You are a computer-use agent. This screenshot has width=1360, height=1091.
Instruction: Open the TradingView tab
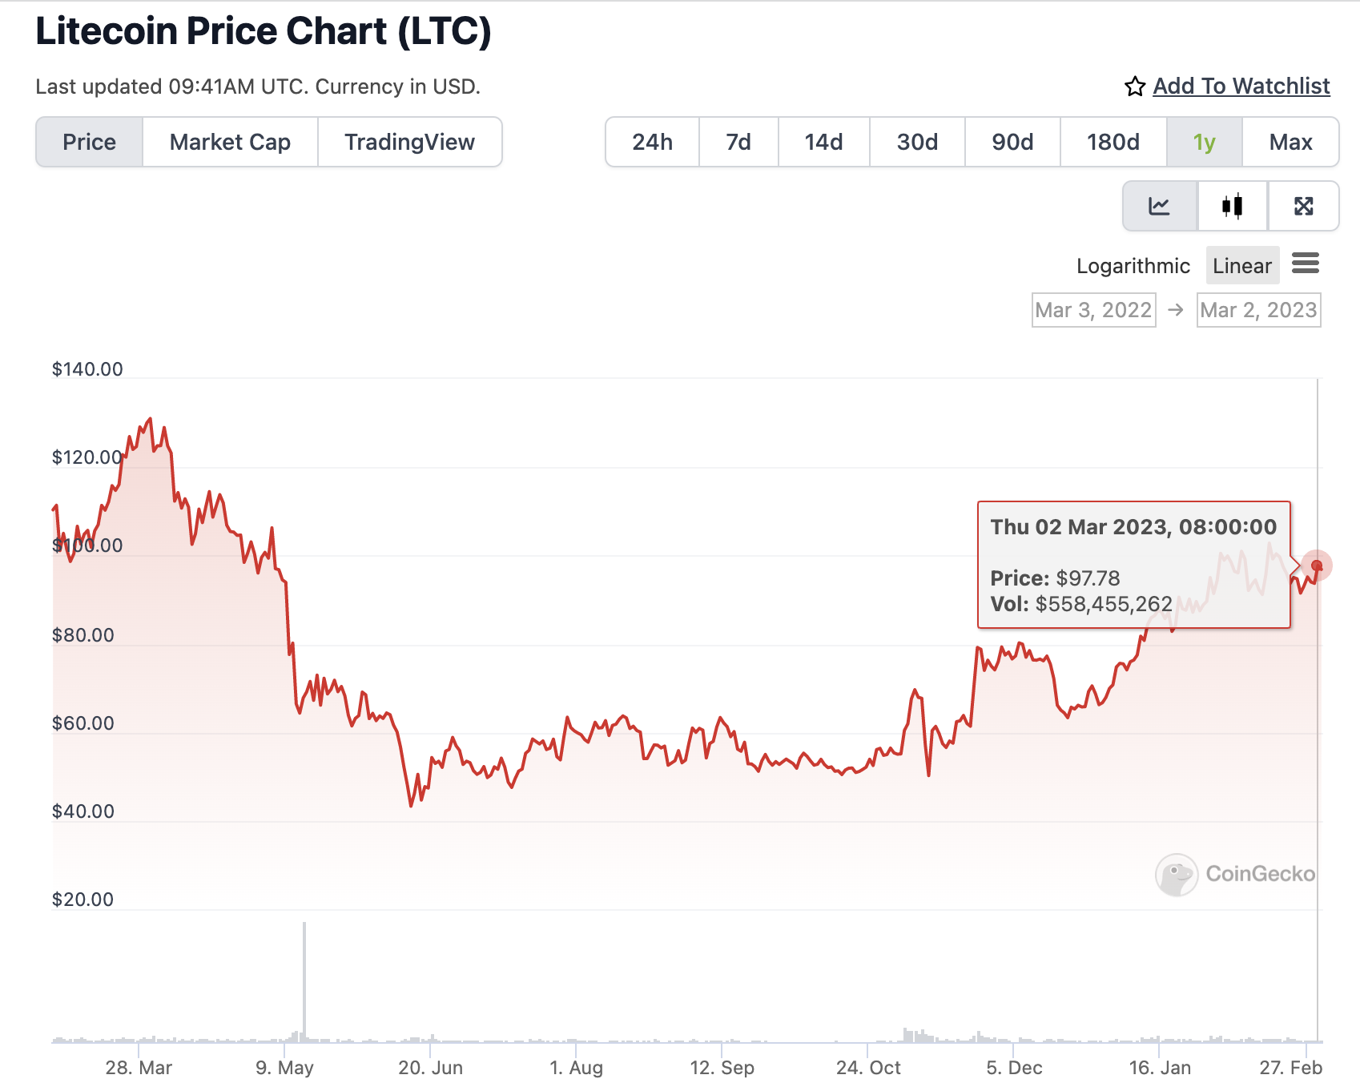[x=409, y=142]
